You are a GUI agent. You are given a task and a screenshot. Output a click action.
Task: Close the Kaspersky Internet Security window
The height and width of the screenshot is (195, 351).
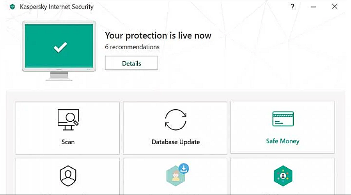pyautogui.click(x=335, y=7)
